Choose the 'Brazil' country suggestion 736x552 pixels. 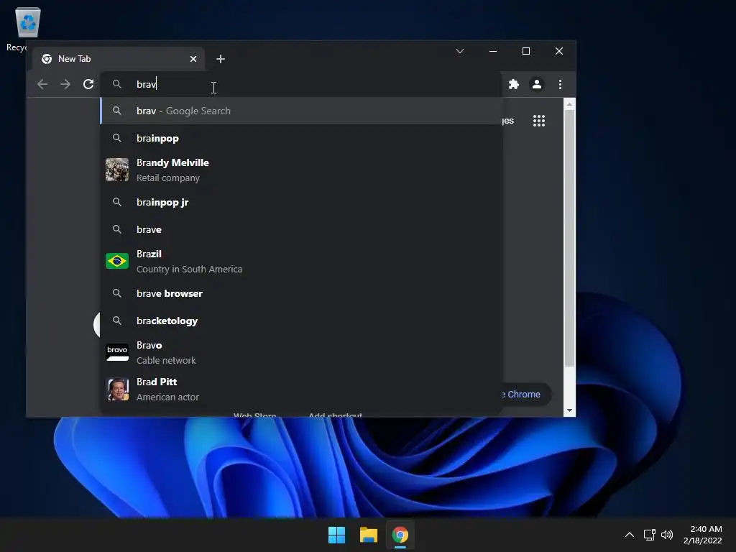coord(301,262)
